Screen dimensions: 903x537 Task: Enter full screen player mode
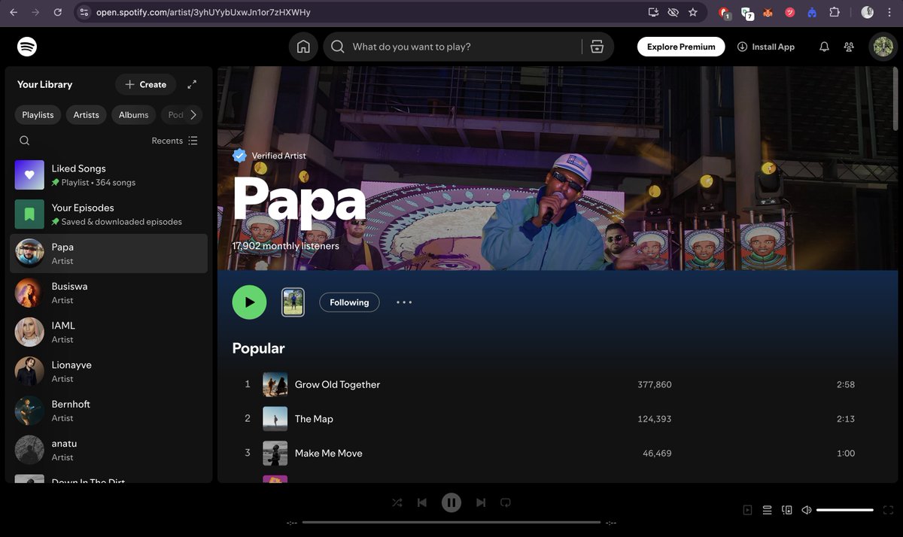[888, 510]
